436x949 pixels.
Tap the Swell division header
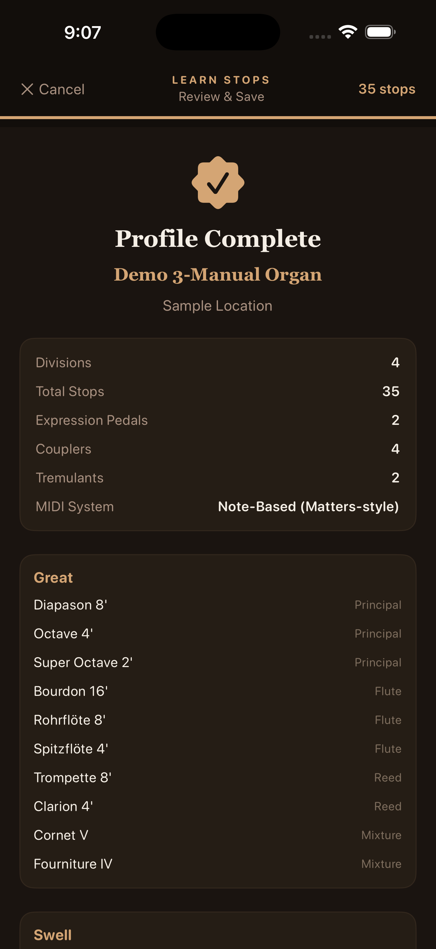(53, 935)
